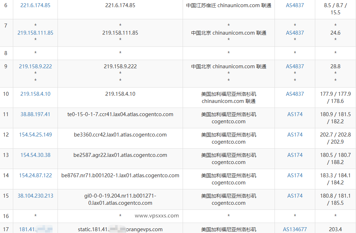Select location 中国北京 chinaunicom.com in hop 7
Image resolution: width=356 pixels, height=233 pixels.
click(229, 33)
